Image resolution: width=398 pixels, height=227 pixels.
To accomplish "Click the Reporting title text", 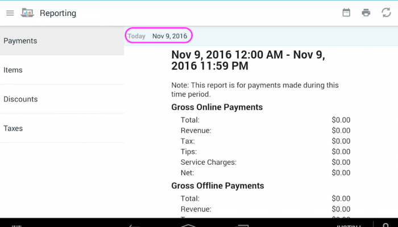I will 57,13.
